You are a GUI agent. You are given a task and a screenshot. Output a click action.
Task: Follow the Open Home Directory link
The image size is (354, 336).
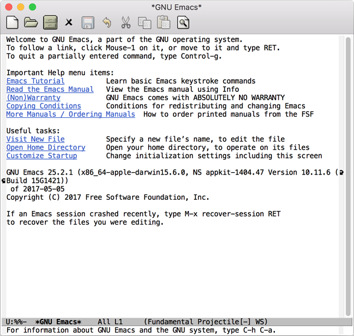[x=46, y=147]
